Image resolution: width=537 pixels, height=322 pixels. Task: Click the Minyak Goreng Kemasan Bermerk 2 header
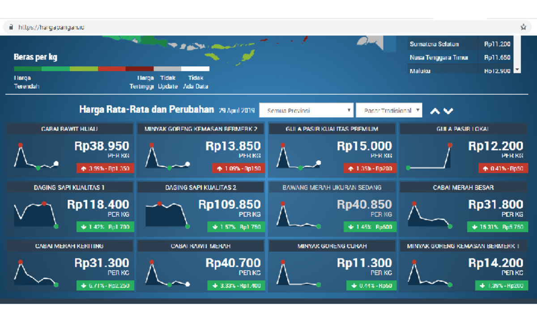coord(201,129)
